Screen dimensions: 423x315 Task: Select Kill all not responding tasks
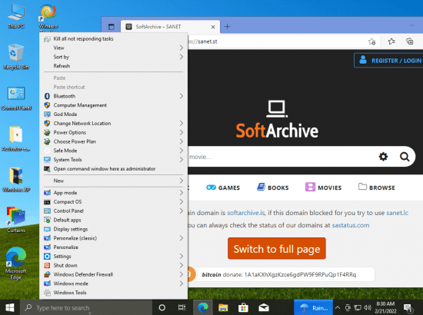(113, 39)
